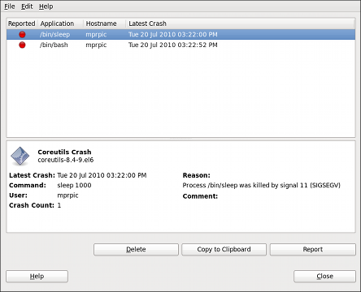Click Copy to Clipboard button
361x292 pixels.
click(224, 249)
